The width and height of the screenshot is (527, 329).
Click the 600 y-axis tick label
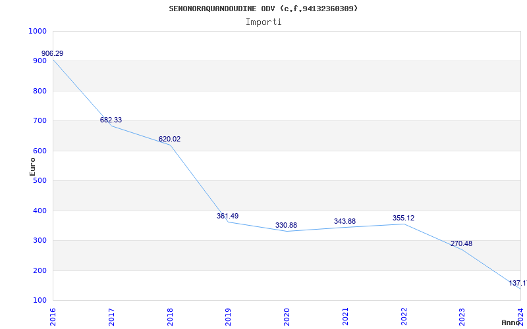click(40, 151)
